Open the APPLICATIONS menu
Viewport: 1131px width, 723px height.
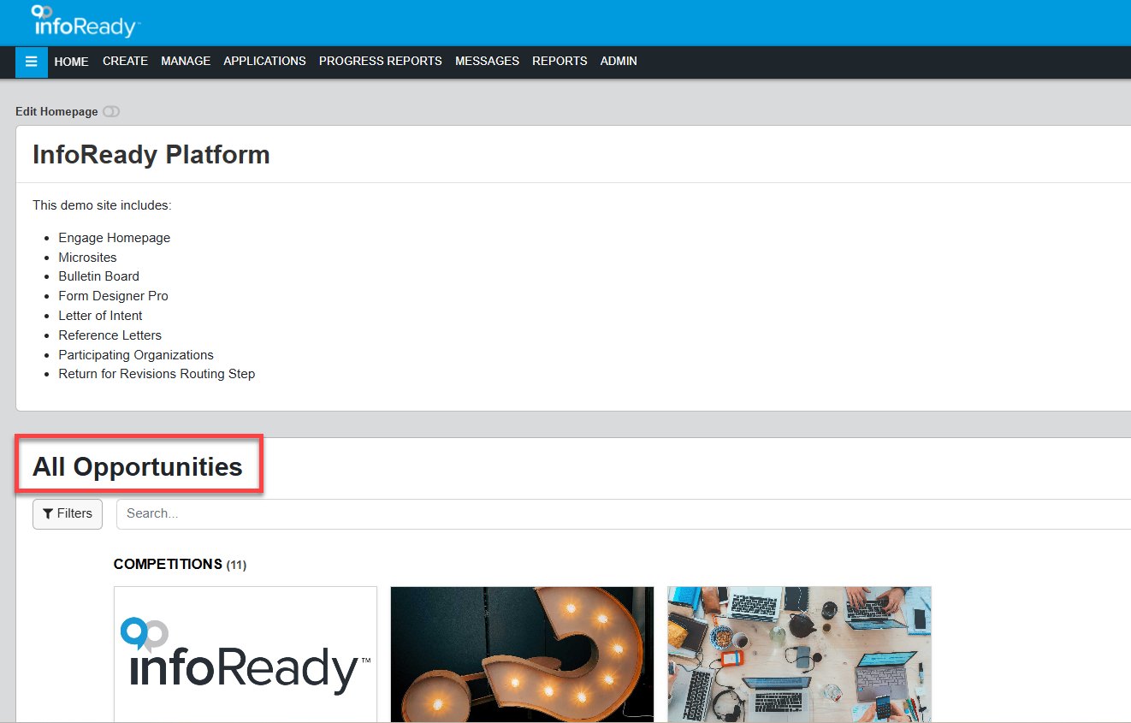(x=264, y=62)
